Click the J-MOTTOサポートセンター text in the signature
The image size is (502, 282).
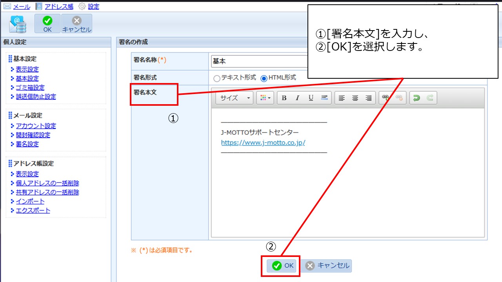coord(260,132)
